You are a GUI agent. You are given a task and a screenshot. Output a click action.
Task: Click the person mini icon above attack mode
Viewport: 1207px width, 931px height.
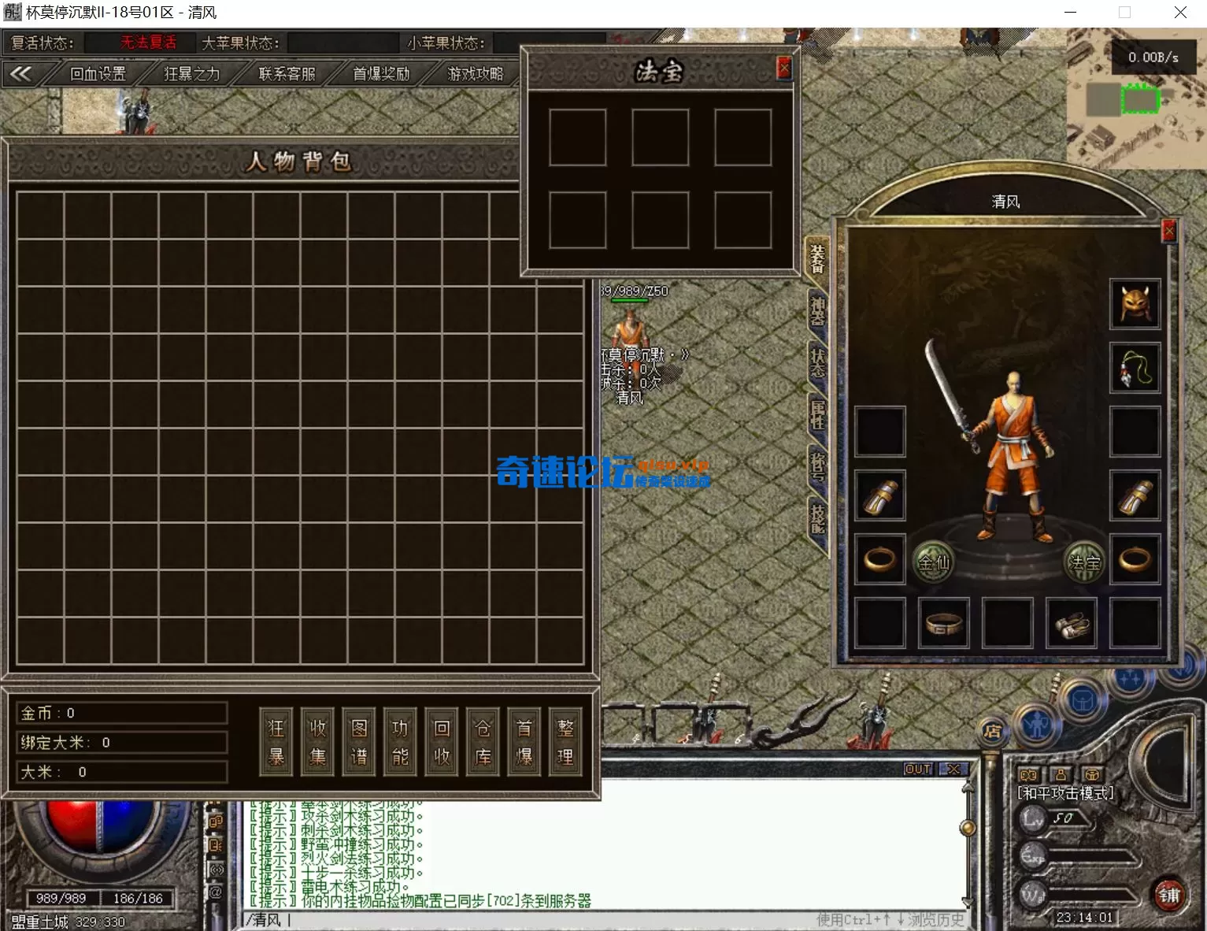point(1060,775)
